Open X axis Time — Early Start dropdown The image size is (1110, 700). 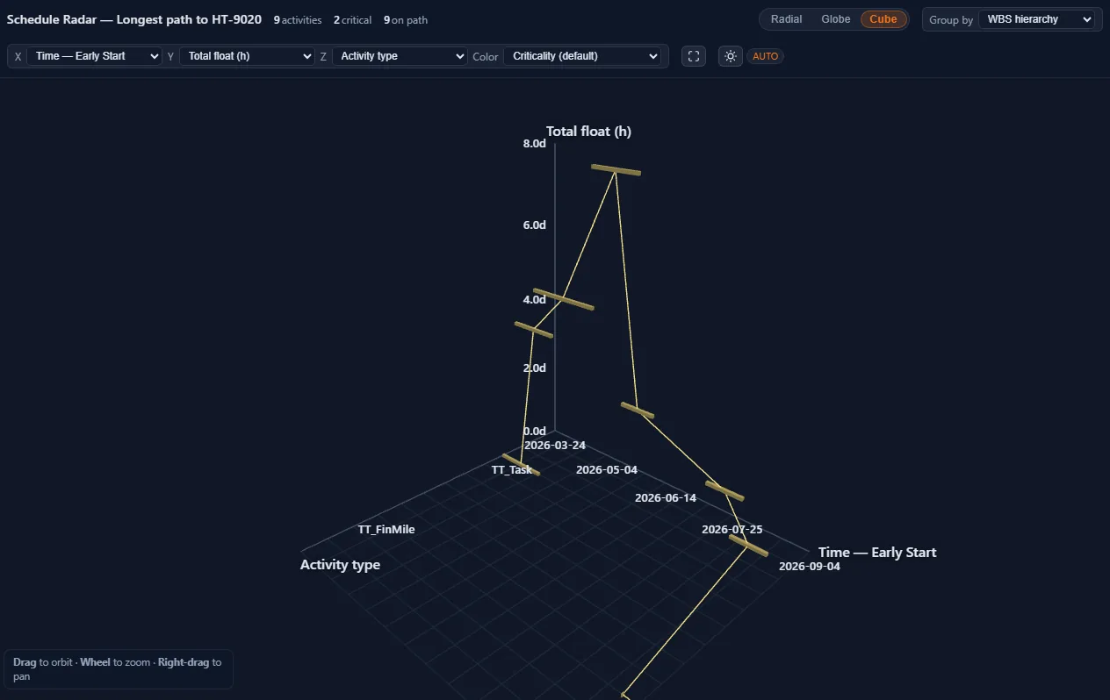94,56
